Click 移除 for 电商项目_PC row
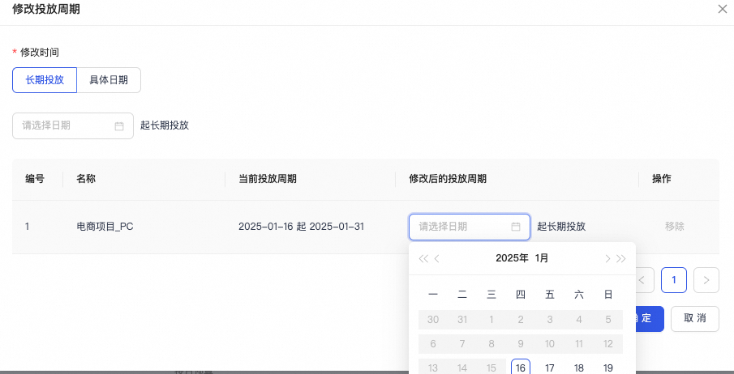Viewport: 734px width, 374px height. point(674,227)
